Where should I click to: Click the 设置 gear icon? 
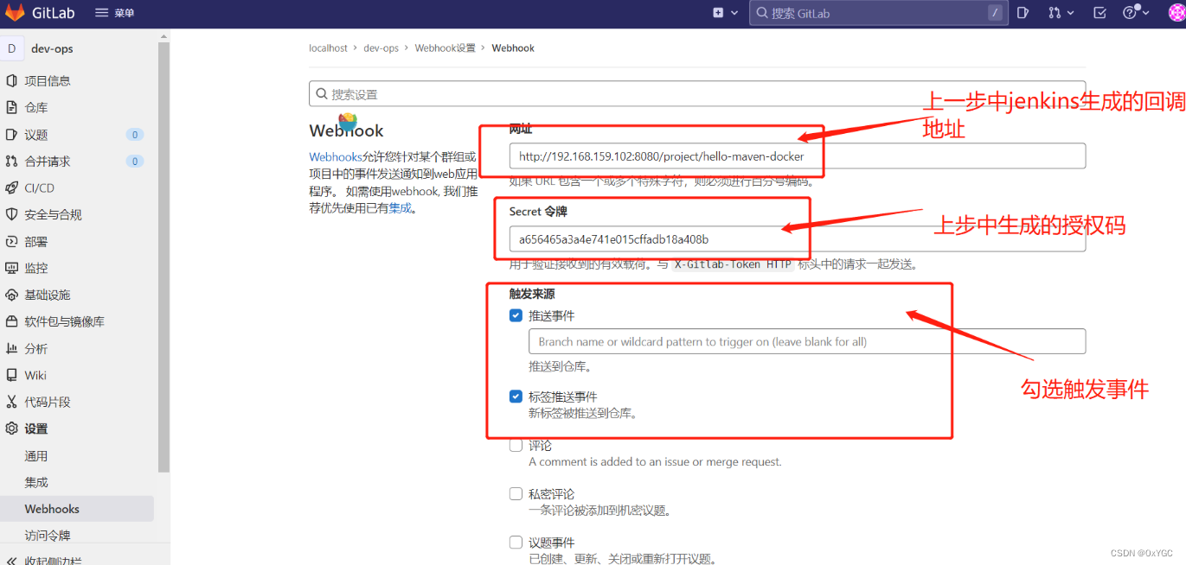11,429
